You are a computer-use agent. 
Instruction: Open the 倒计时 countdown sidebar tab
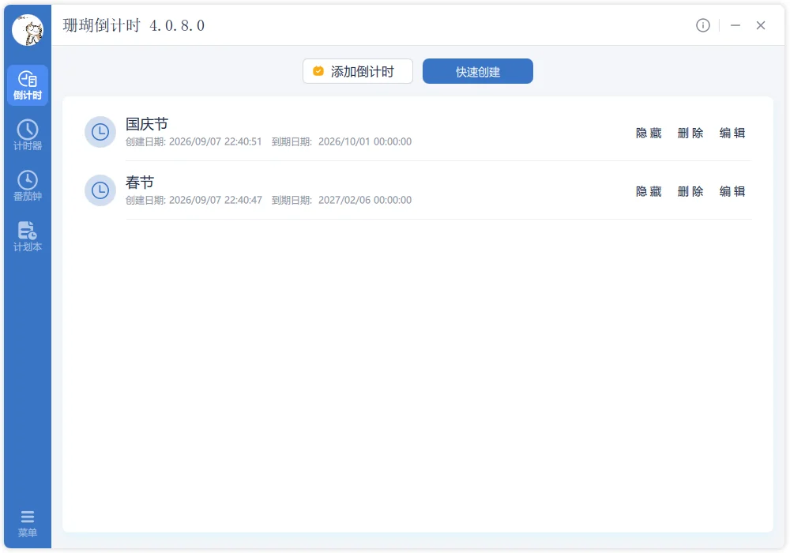pyautogui.click(x=28, y=85)
